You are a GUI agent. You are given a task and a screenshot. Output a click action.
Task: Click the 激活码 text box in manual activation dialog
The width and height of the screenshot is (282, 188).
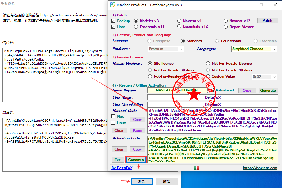pyautogui.click(x=55, y=145)
